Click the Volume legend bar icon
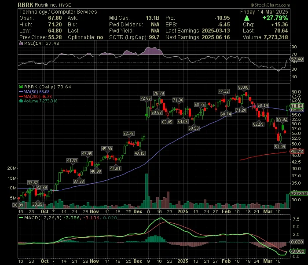The image size is (308, 265). (x=21, y=101)
